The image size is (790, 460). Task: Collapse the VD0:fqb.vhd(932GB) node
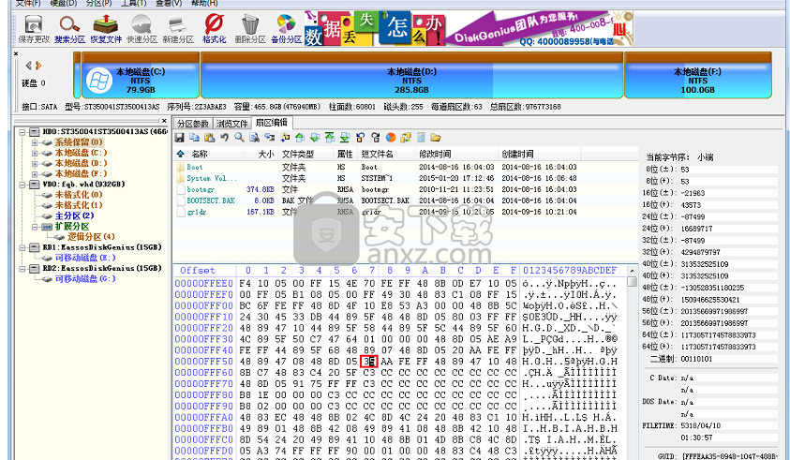(x=22, y=185)
